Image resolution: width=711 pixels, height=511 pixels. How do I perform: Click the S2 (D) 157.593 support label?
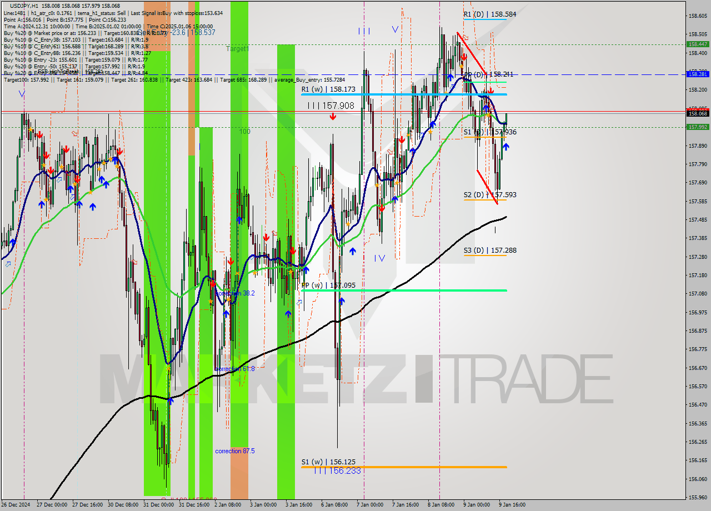[490, 195]
